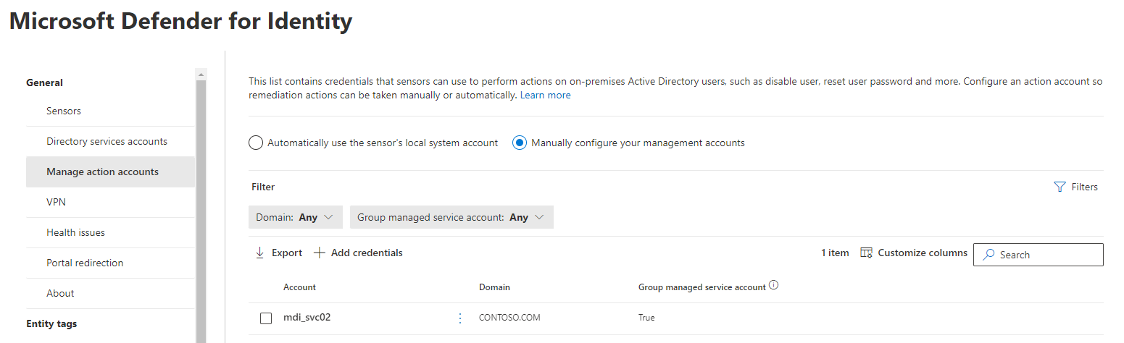
Task: Open the Health issues page
Action: point(75,232)
